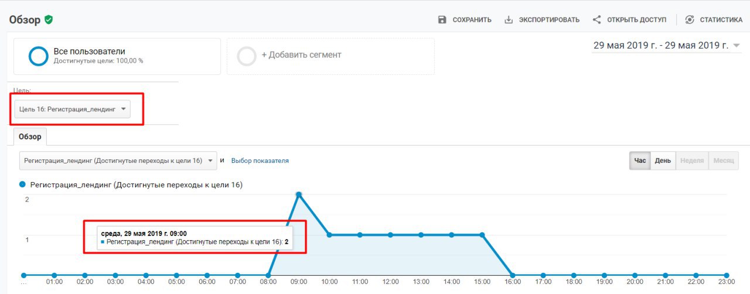Click the chart data point at 23:00

click(727, 275)
